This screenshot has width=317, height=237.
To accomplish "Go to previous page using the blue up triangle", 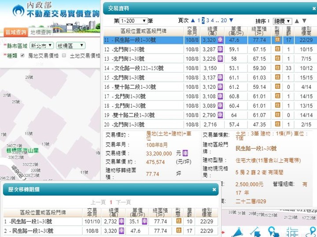I will pos(193,20).
